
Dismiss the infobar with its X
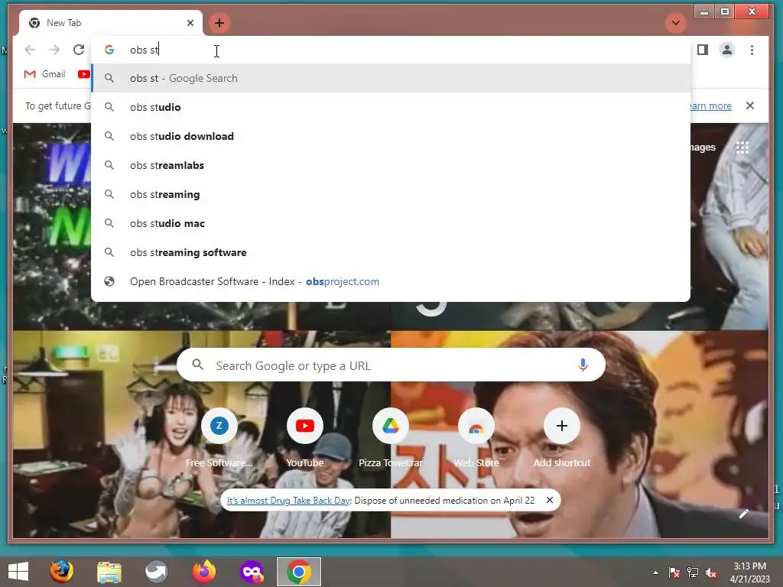pos(749,105)
